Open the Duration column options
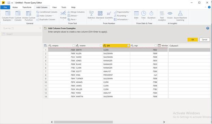 (151, 16)
